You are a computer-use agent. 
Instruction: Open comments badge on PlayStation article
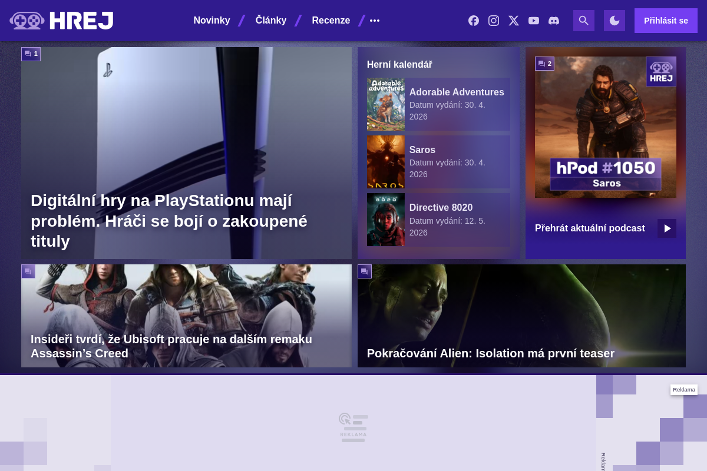(x=31, y=54)
